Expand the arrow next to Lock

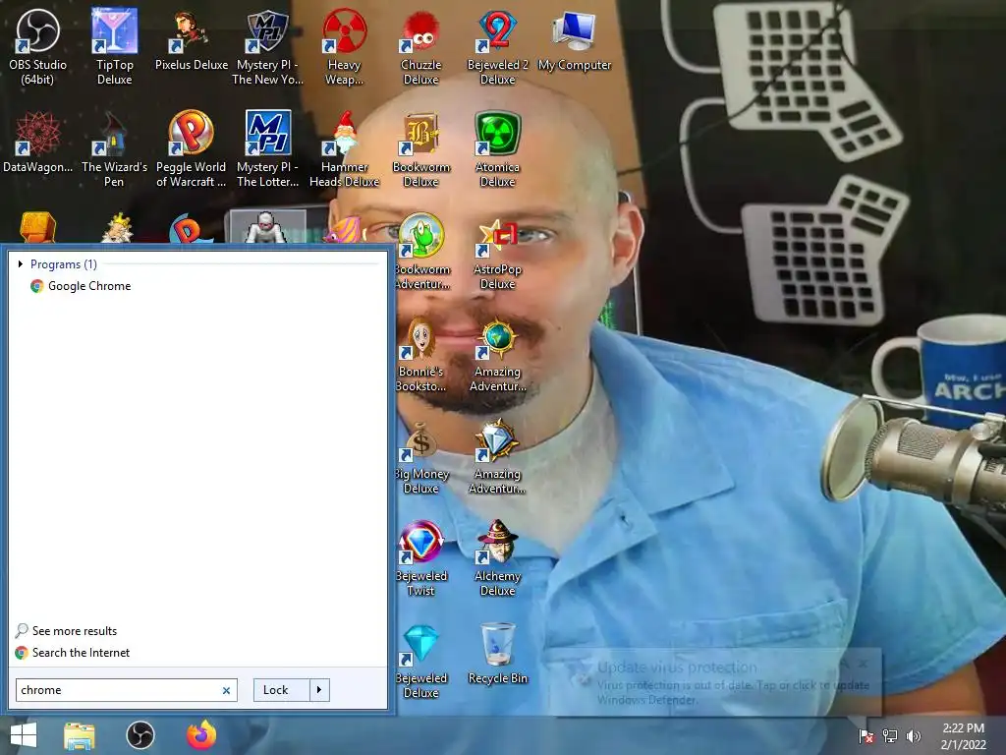coord(319,689)
